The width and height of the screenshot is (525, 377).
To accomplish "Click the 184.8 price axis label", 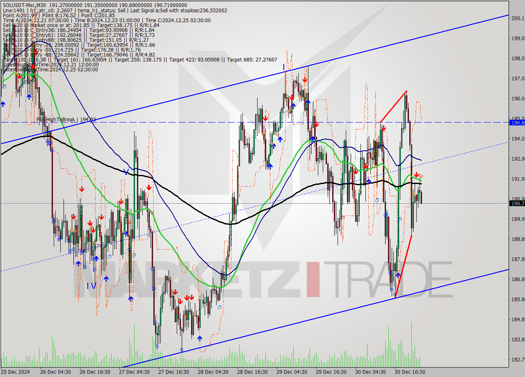I will (518, 319).
